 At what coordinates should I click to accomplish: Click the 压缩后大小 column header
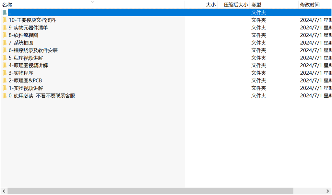pyautogui.click(x=236, y=5)
